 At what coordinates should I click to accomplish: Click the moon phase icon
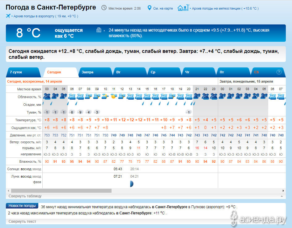132,184
